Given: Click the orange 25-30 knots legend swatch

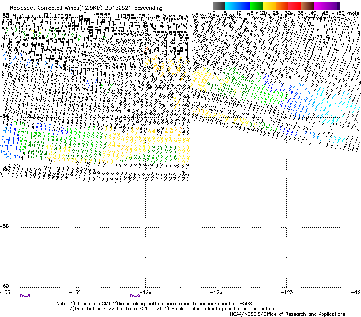Looking at the screenshot, I should pyautogui.click(x=282, y=6).
